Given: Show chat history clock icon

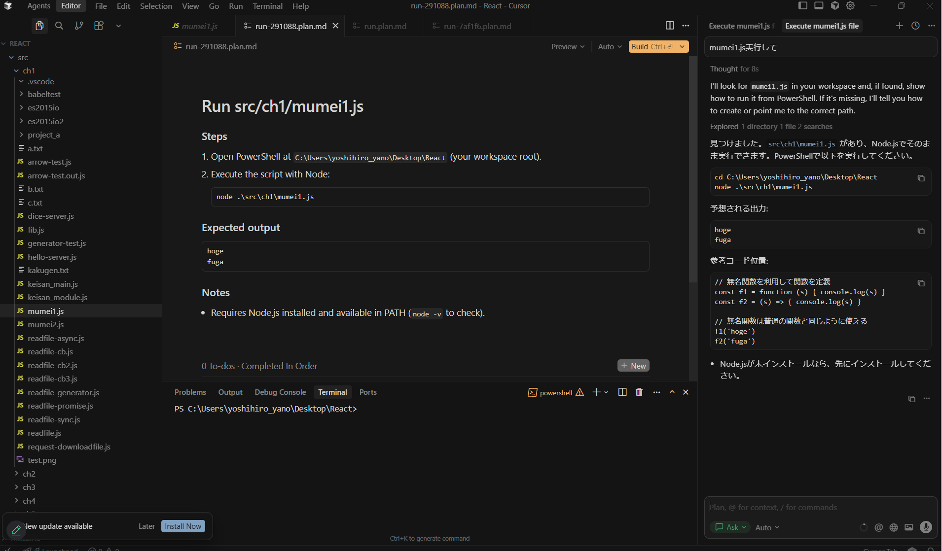Looking at the screenshot, I should pos(915,26).
